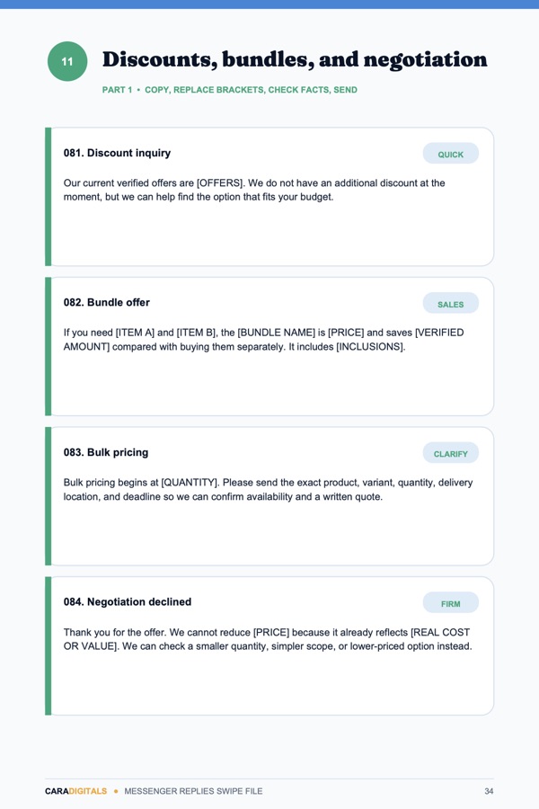539x809 pixels.
Task: Click the Bundle offer reply text
Action: coord(263,340)
